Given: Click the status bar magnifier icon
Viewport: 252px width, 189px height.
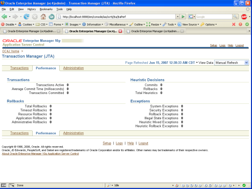Looking at the screenshot, I should [109, 185].
